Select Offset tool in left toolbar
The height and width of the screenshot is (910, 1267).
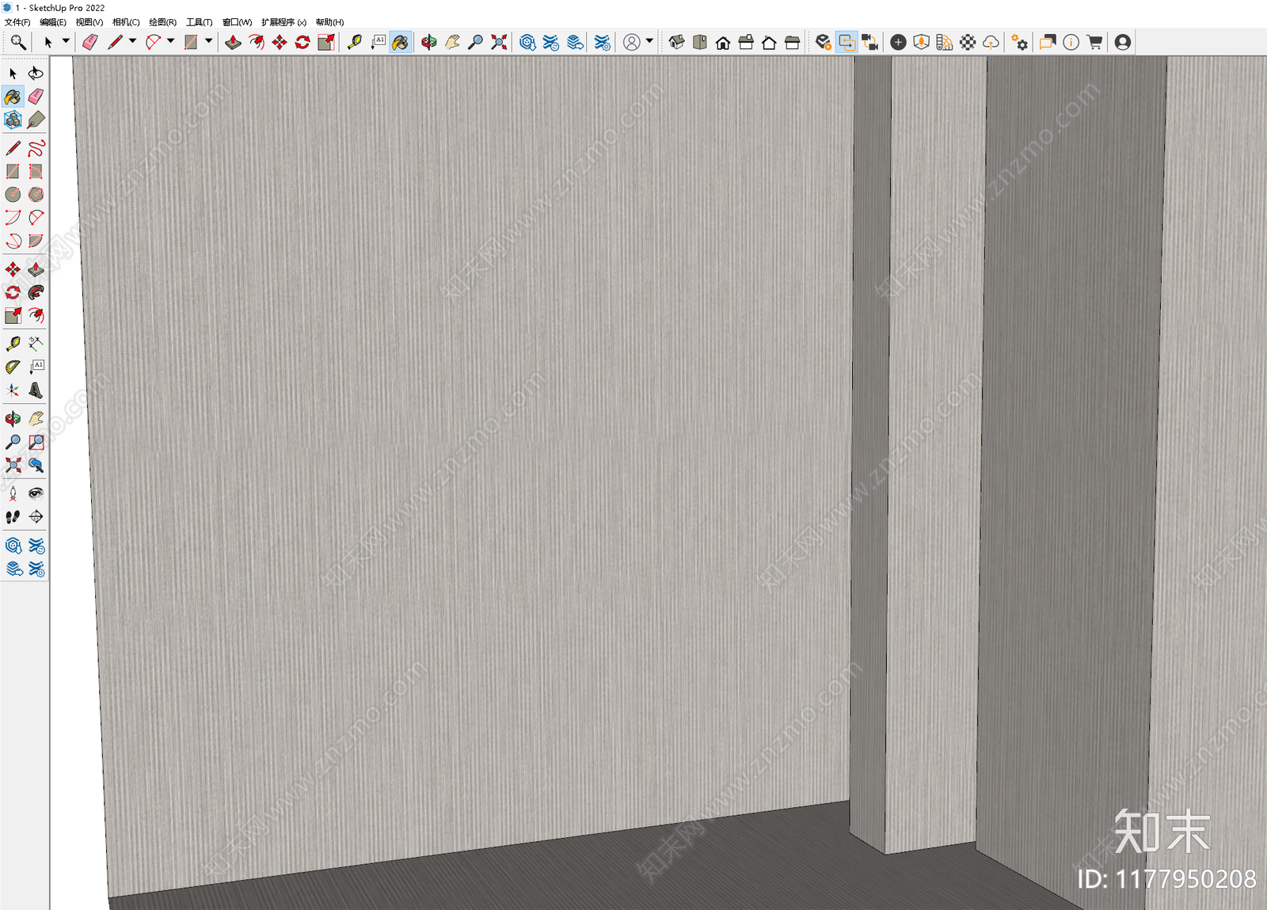tap(36, 315)
